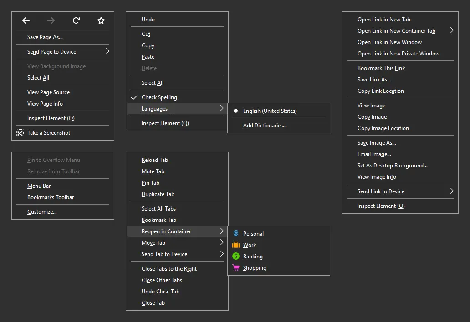470x322 pixels.
Task: Click the Personal container fingerprint icon
Action: [x=236, y=233]
